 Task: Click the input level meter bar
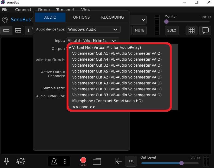tap(157, 25)
